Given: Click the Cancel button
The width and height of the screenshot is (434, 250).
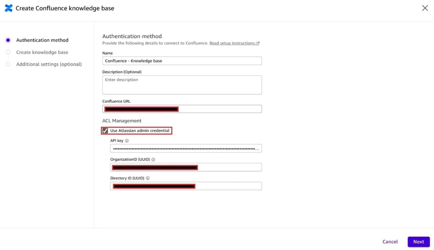Looking at the screenshot, I should tap(390, 241).
